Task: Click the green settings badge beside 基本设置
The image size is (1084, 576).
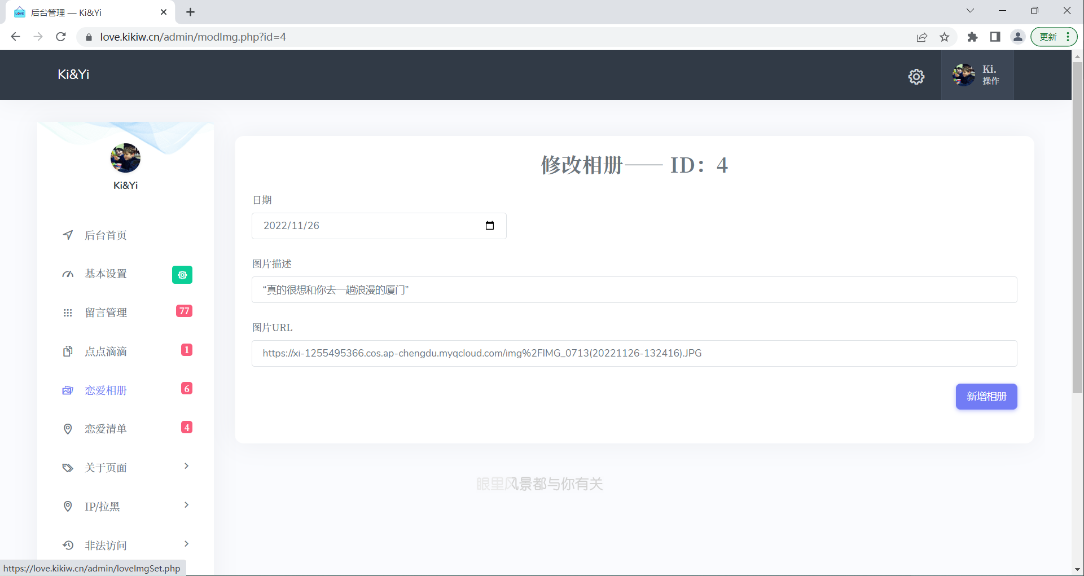Action: [x=182, y=275]
